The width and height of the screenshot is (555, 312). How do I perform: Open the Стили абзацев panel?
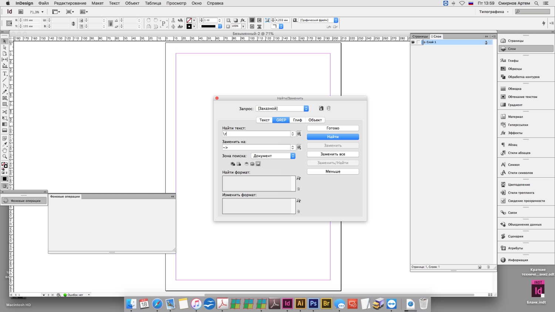[x=519, y=153]
